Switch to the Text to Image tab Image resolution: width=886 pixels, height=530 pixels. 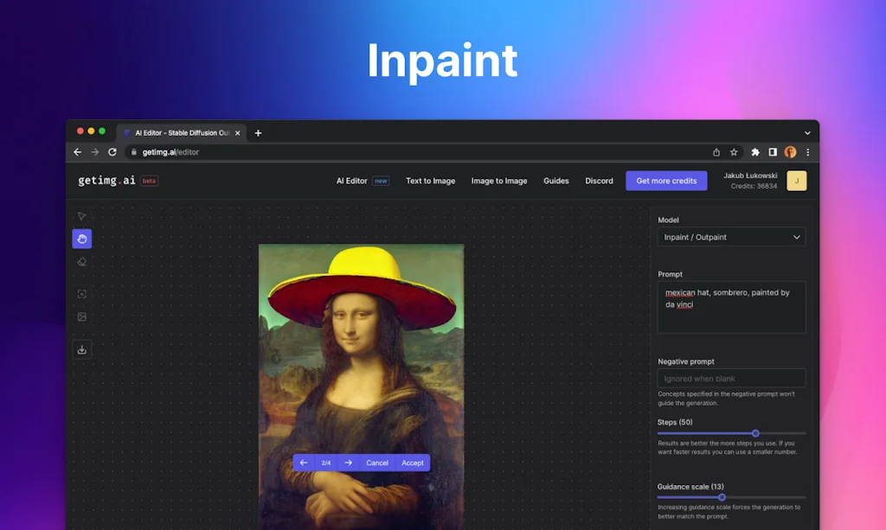pos(430,181)
